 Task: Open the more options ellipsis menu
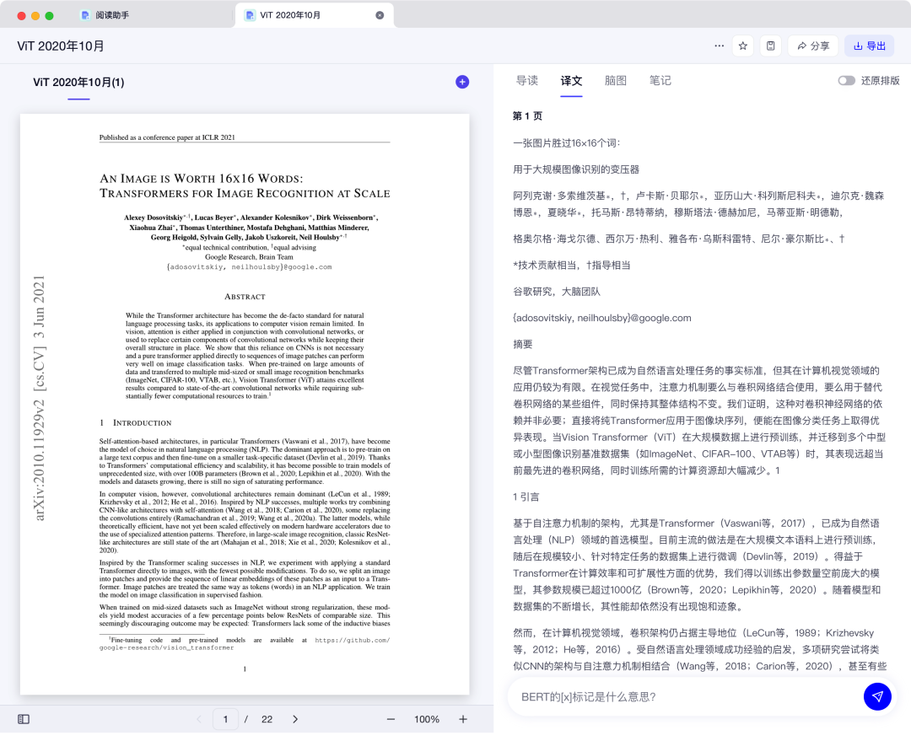click(719, 46)
